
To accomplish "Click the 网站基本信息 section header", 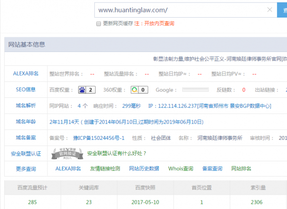I will click(27, 44).
